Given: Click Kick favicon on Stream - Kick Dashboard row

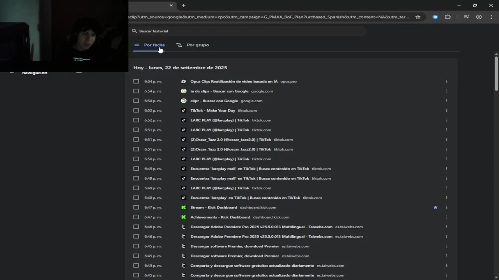Looking at the screenshot, I should (x=184, y=207).
